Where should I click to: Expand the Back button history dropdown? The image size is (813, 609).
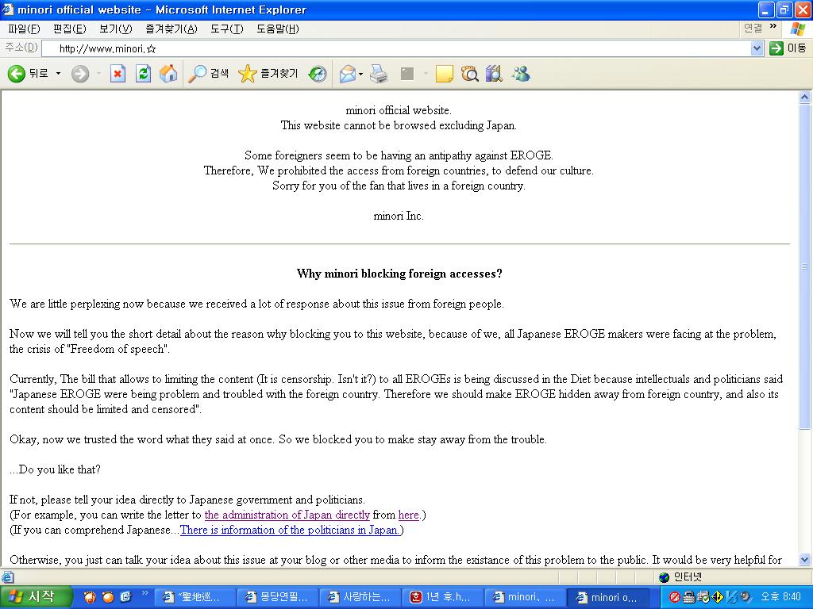pyautogui.click(x=58, y=74)
